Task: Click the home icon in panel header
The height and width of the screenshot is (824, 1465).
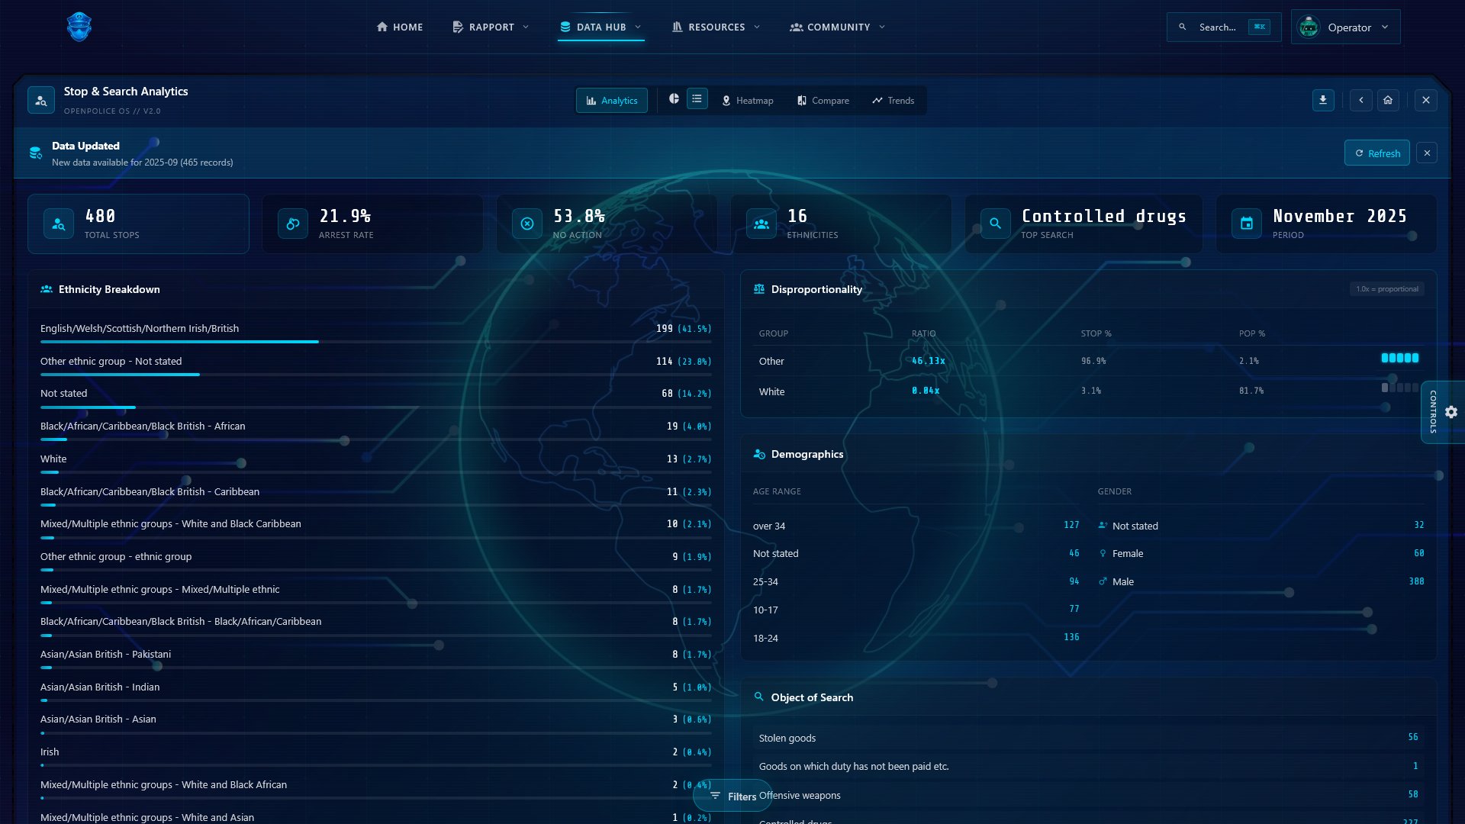Action: [1388, 100]
